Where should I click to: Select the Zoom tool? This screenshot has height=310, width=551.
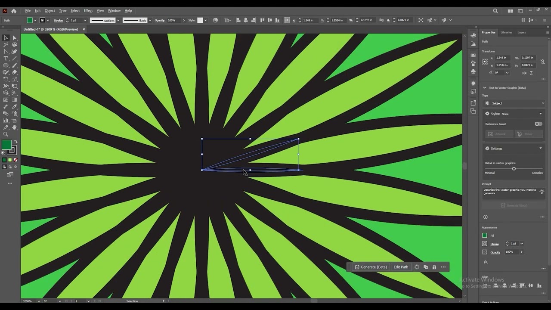[6, 134]
